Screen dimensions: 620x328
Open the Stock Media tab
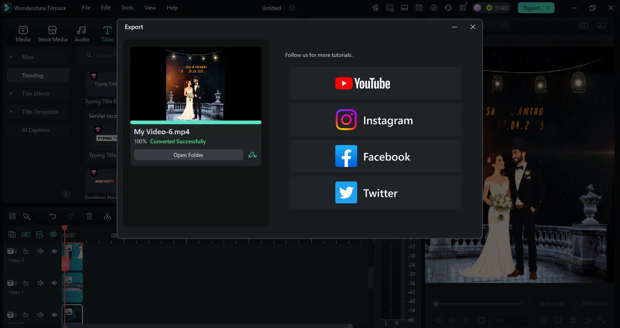point(52,34)
